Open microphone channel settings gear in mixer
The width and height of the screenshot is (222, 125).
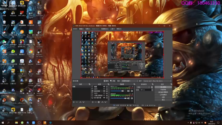tap(132, 91)
